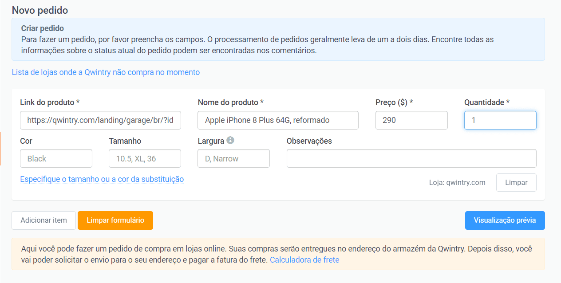Viewport: 561px width, 283px height.
Task: Click inside the Observações field
Action: tap(411, 158)
